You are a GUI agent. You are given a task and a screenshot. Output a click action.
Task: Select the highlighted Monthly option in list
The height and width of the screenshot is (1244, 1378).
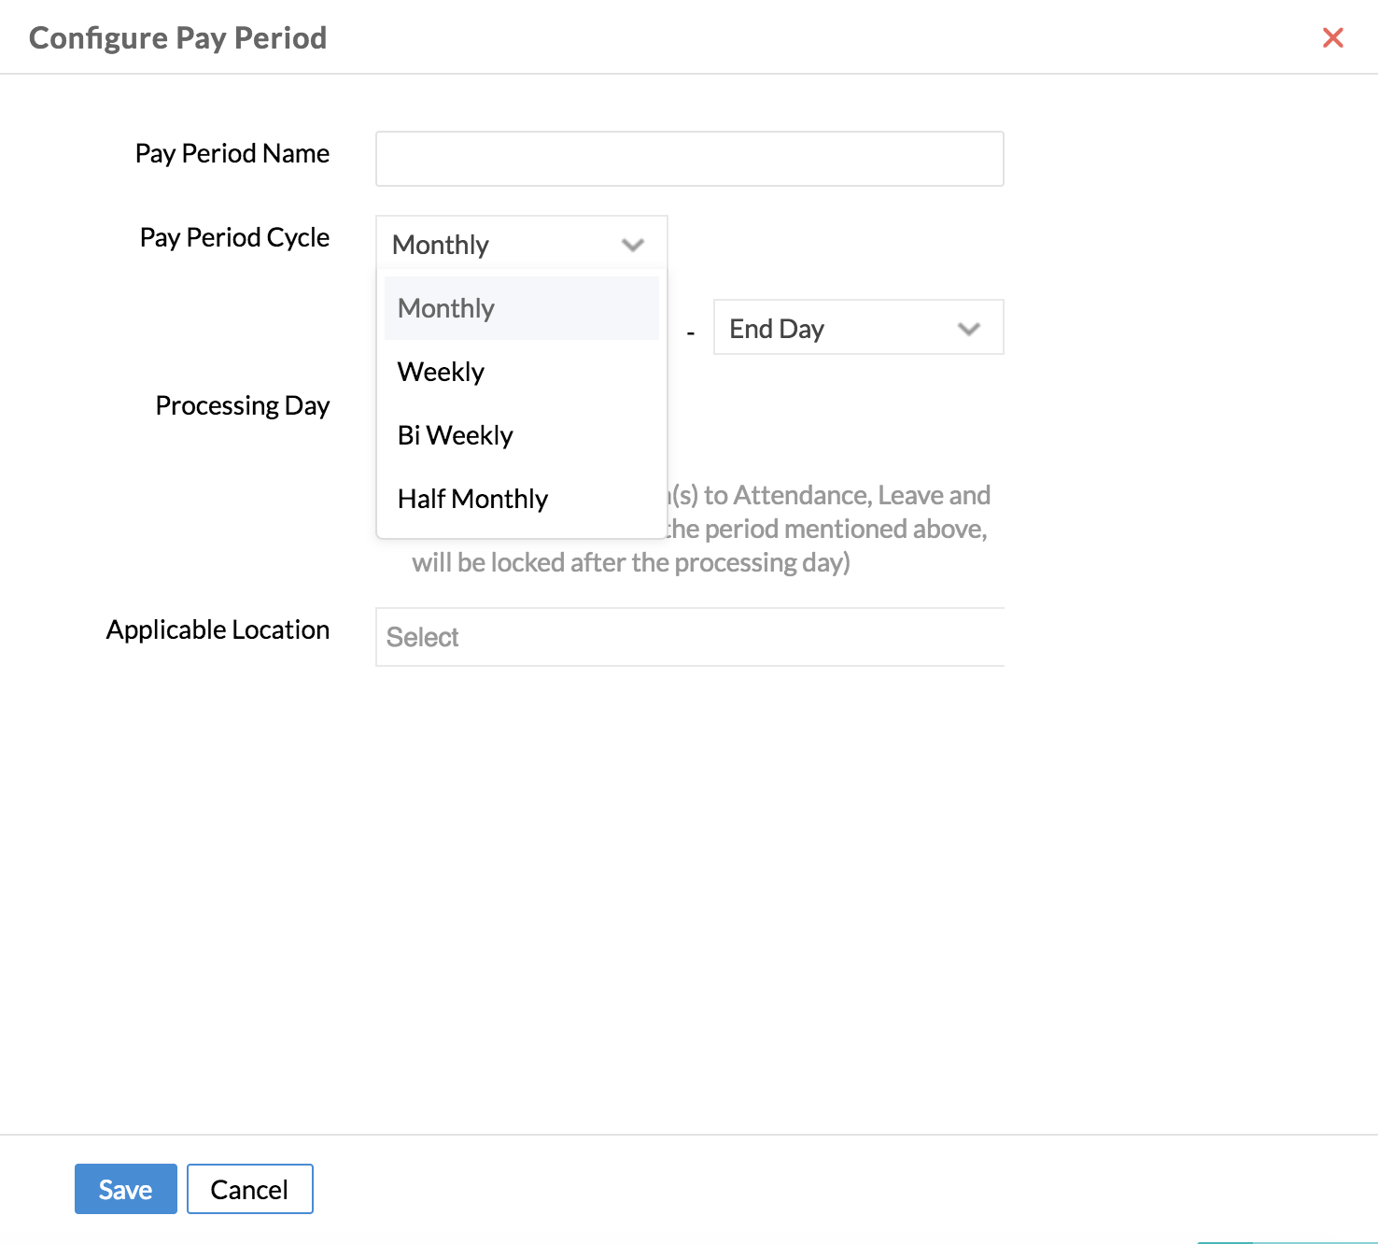[x=521, y=308]
